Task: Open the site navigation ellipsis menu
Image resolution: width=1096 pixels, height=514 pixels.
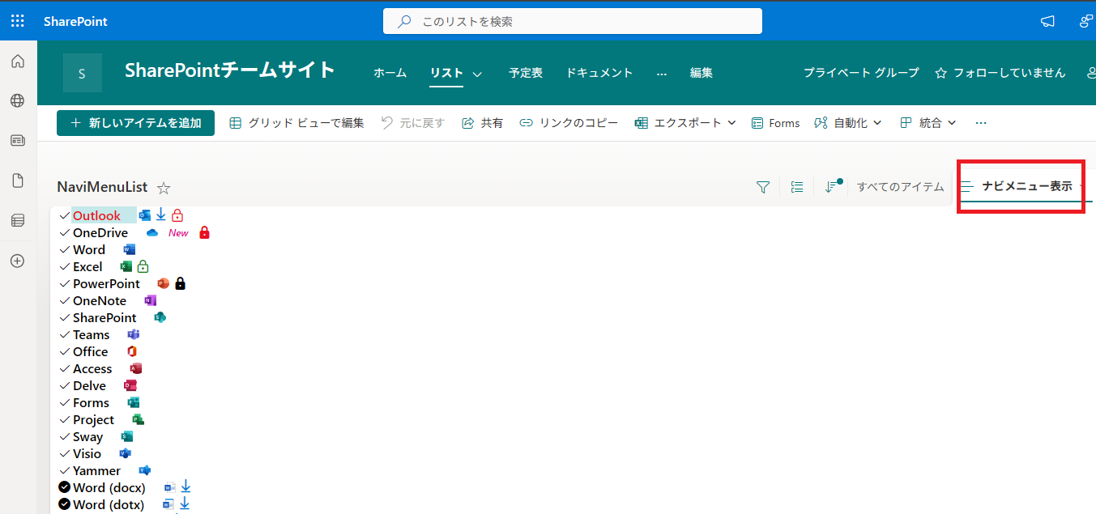Action: click(x=661, y=73)
